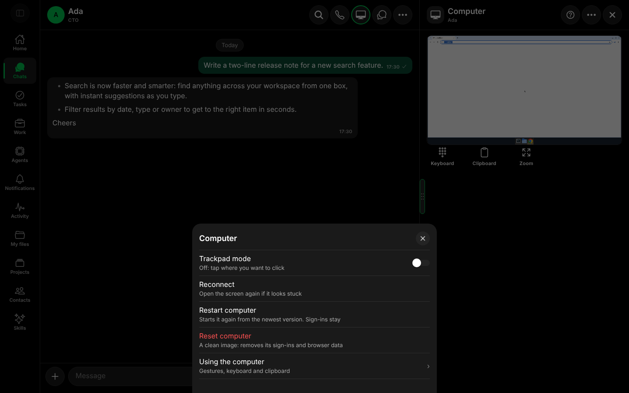Open chat header more options

403,15
